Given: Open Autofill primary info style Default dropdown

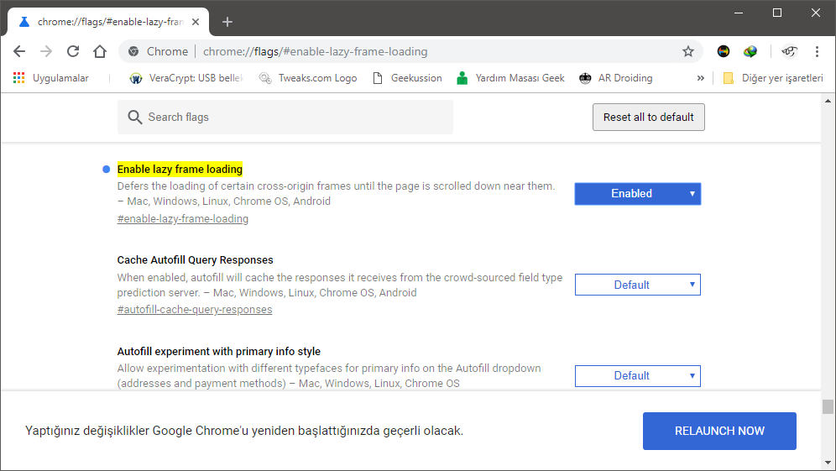Looking at the screenshot, I should (x=637, y=375).
